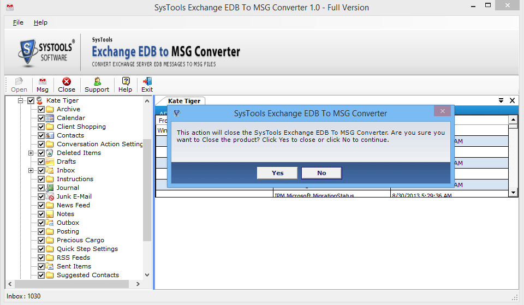Select the Journal book icon

(50, 188)
